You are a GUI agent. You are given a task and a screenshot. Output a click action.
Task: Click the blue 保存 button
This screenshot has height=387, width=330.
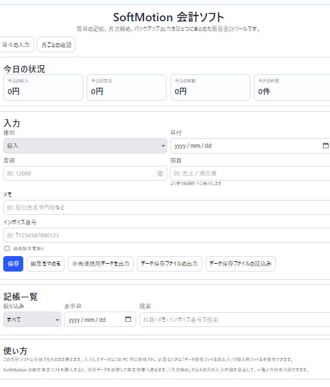pos(13,264)
